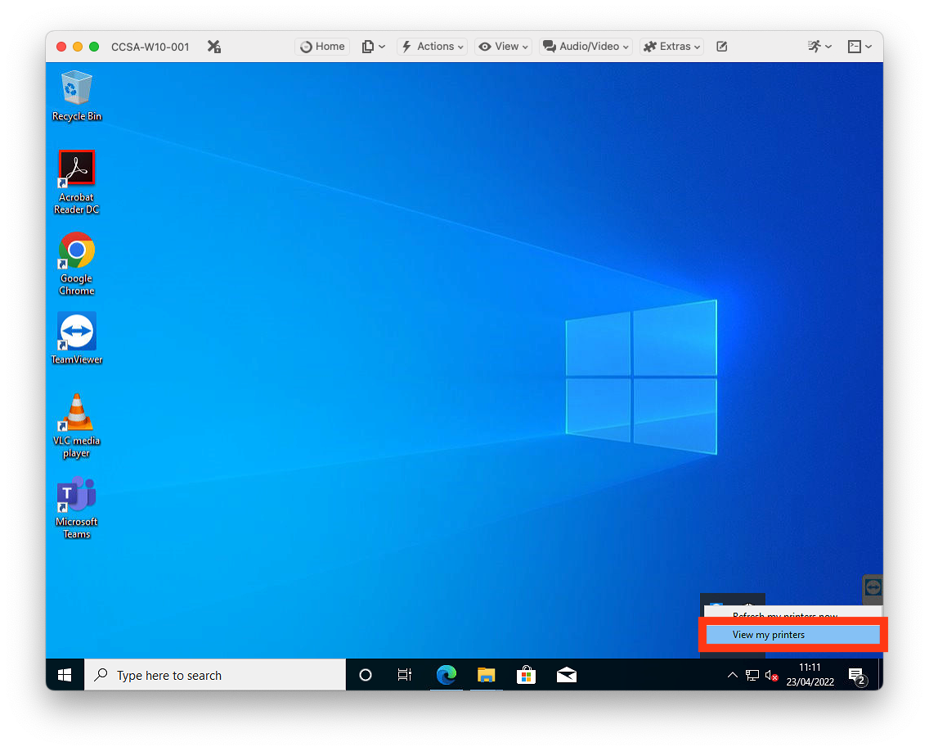The width and height of the screenshot is (929, 751).
Task: Click the TeamViewer session panel tab at right edge
Action: (x=873, y=588)
